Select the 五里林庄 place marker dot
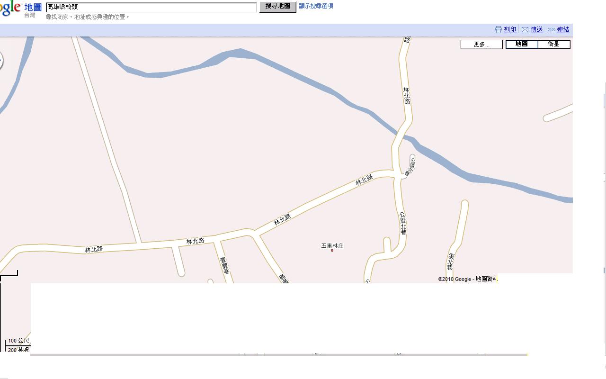This screenshot has height=379, width=606. tap(332, 250)
